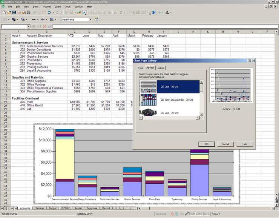This screenshot has width=279, height=218.
Task: Switch to the Type tab in Chart Type Gallery
Action: coord(140,68)
